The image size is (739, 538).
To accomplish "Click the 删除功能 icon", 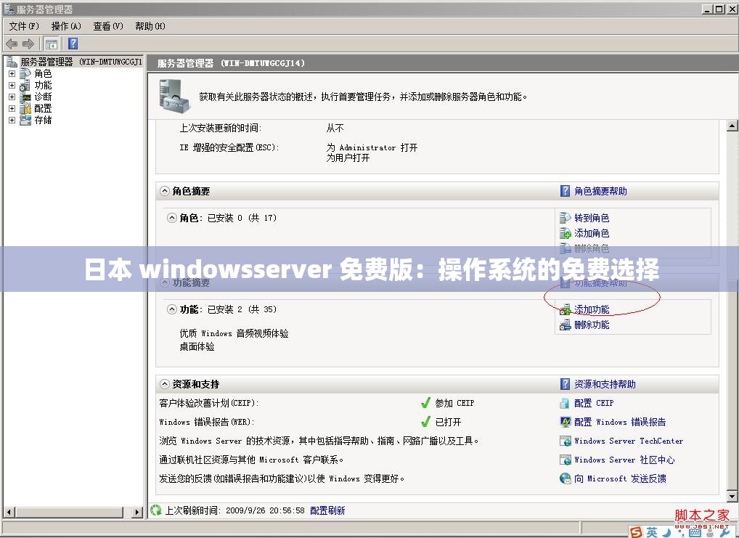I will click(x=565, y=325).
